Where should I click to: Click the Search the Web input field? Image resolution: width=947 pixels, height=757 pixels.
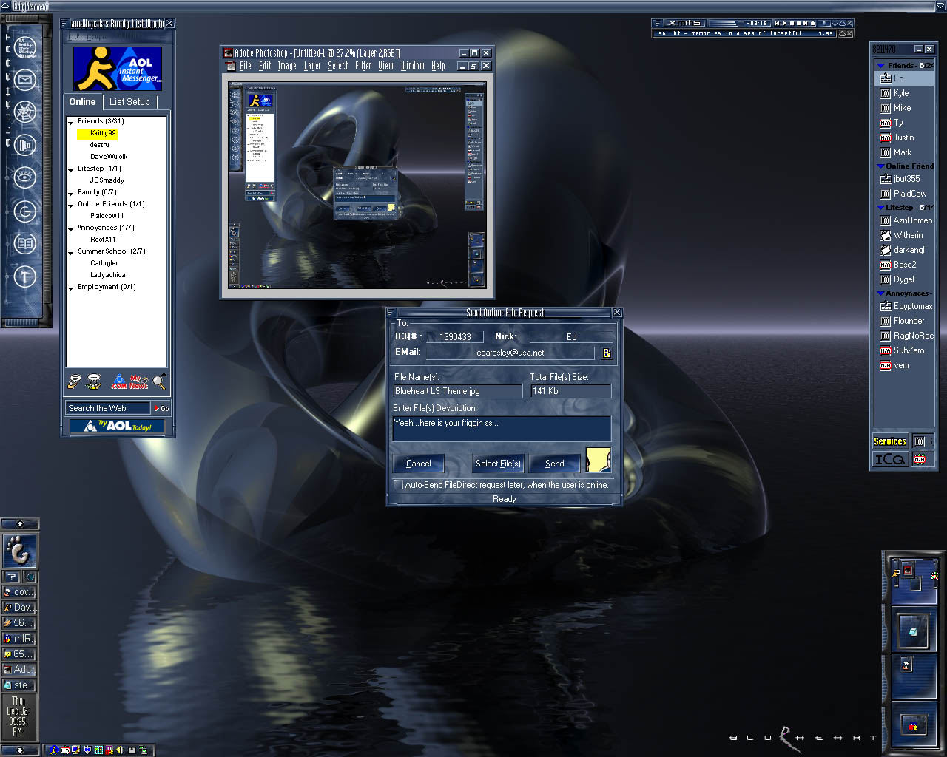[108, 408]
